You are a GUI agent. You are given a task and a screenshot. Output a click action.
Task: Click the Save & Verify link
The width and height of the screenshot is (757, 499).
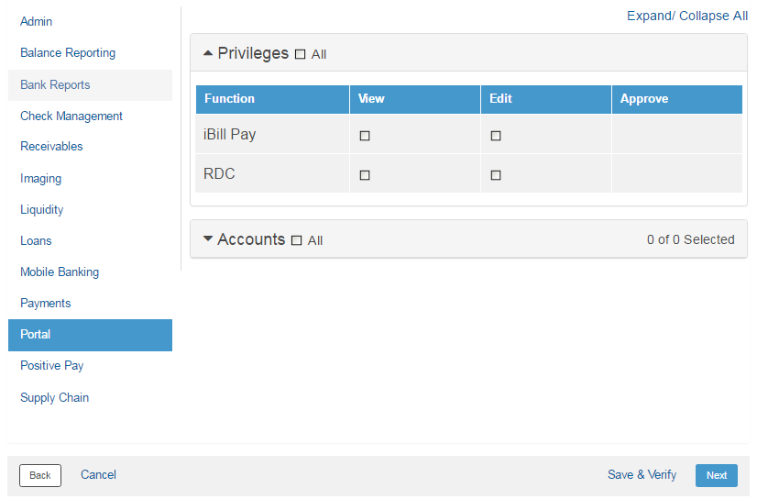click(642, 475)
